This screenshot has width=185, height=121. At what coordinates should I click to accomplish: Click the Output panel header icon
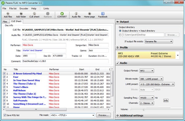(x=117, y=22)
